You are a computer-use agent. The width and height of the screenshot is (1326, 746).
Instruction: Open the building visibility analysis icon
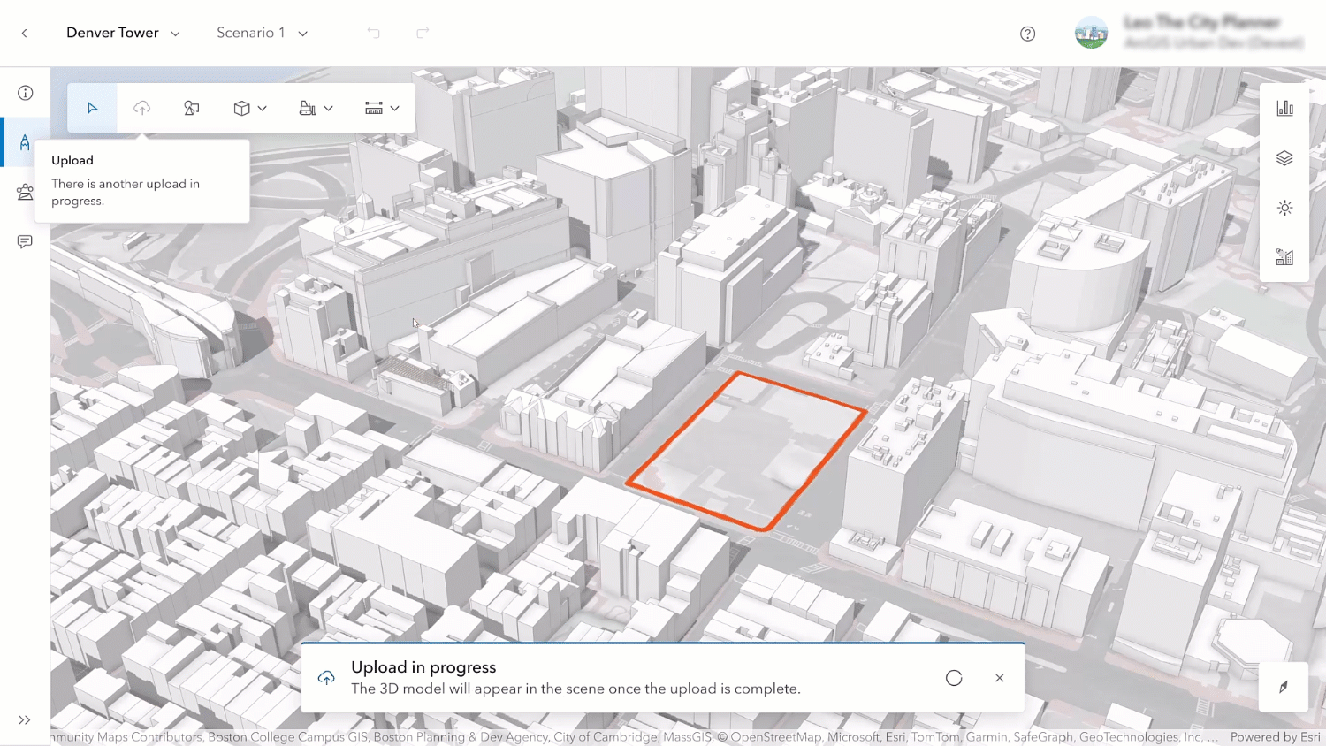(x=1284, y=257)
